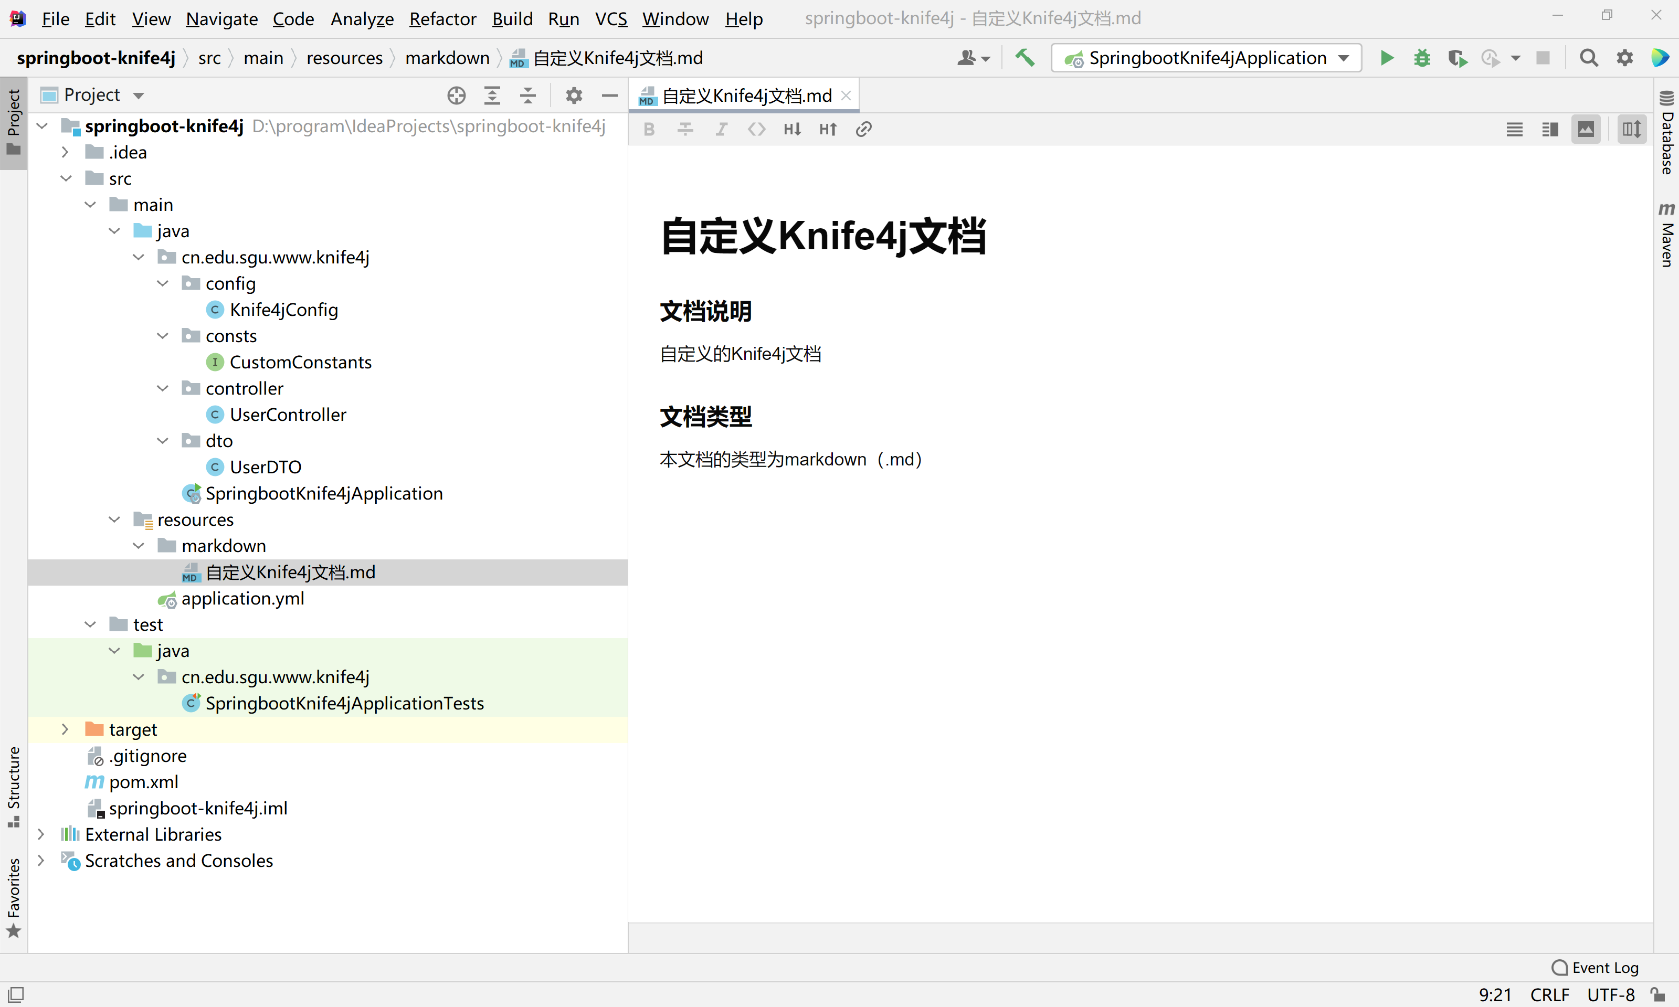Enable preview-only view mode
The width and height of the screenshot is (1679, 1007).
1586,129
